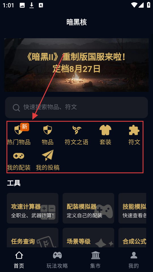Screen dimensions: 153x272
Task: Open the 合成公式 tool card
Action: coord(132,237)
